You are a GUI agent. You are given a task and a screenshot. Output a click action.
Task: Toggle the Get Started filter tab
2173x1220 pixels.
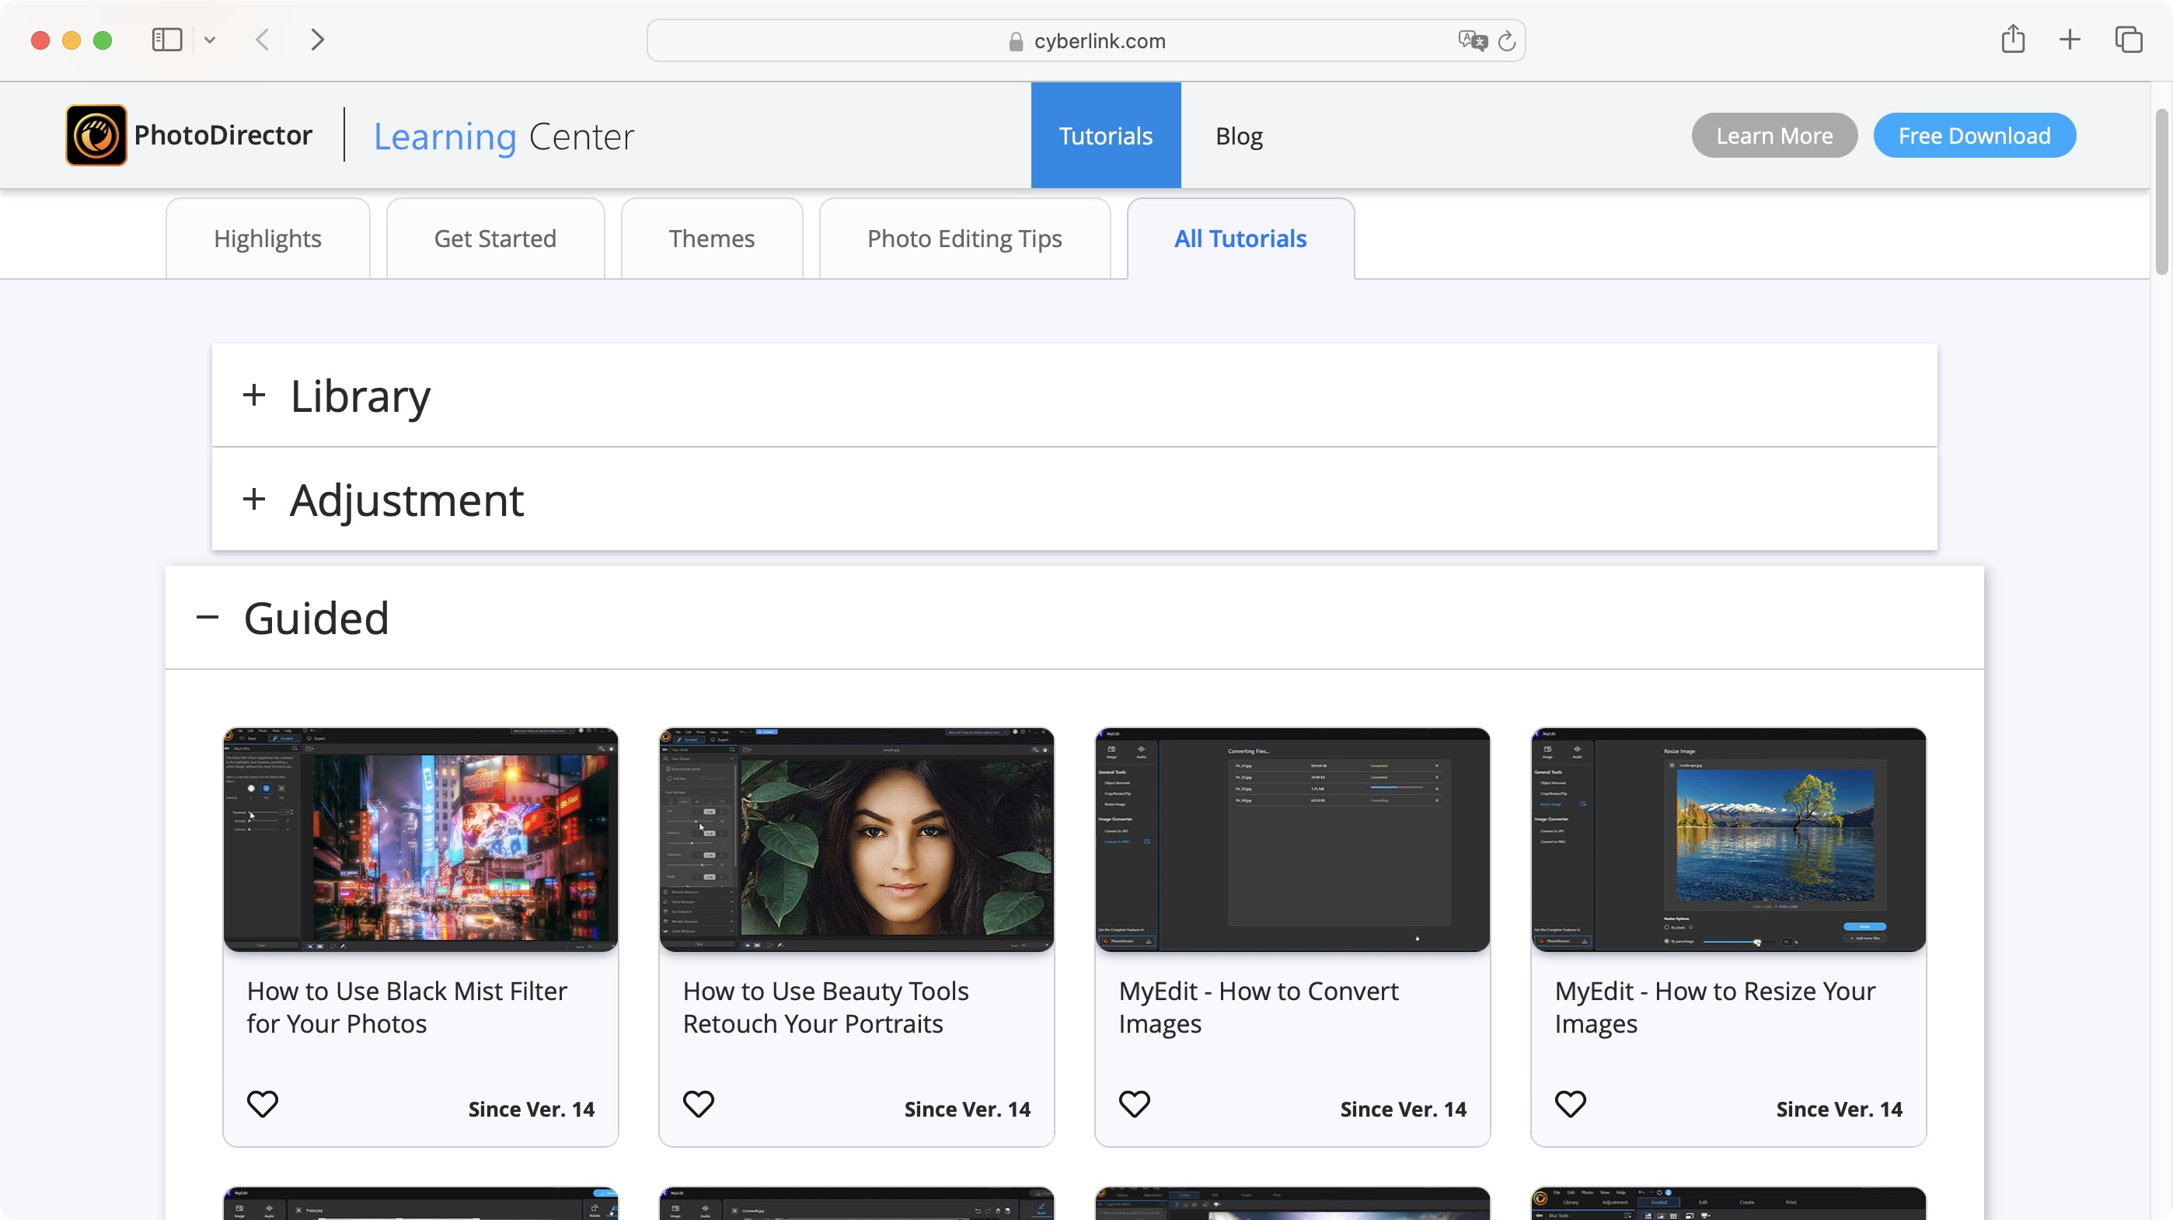pyautogui.click(x=496, y=237)
